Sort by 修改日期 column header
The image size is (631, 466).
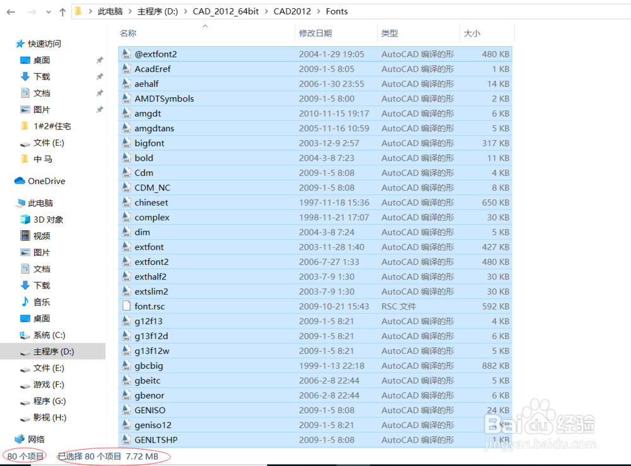[x=315, y=33]
